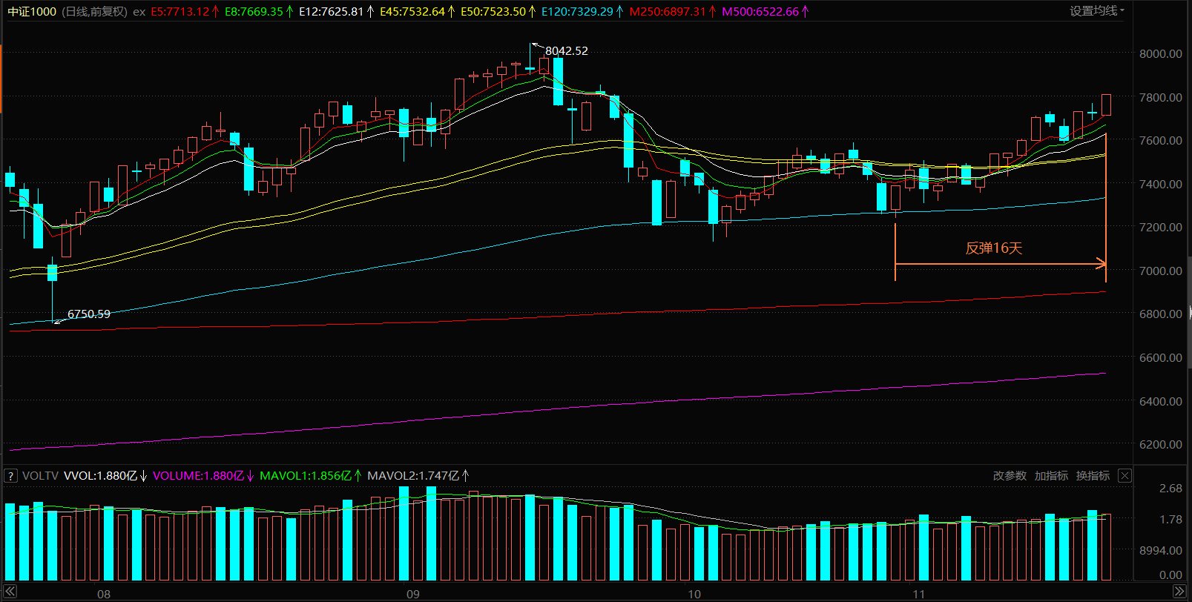The width and height of the screenshot is (1192, 602).
Task: Click the 加指标 button
Action: tap(1051, 476)
